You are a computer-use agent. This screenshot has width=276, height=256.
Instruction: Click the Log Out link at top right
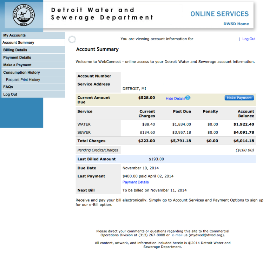(249, 39)
